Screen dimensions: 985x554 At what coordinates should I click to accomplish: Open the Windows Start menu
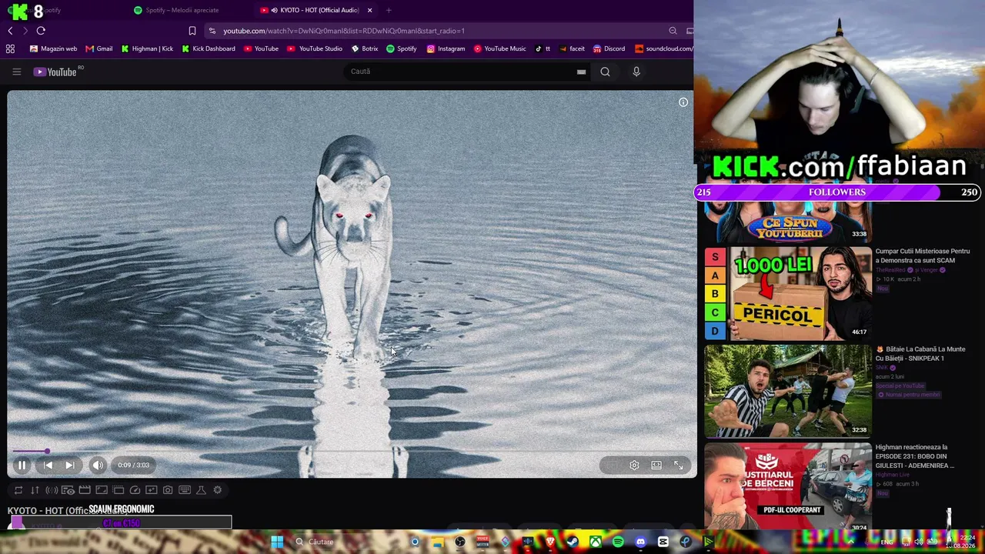[x=277, y=542]
